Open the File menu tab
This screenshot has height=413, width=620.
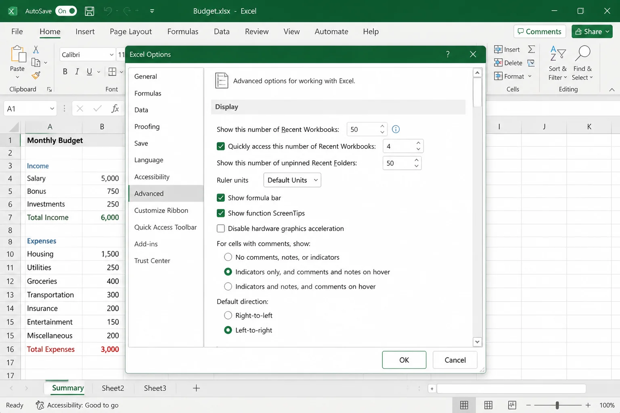pos(17,31)
